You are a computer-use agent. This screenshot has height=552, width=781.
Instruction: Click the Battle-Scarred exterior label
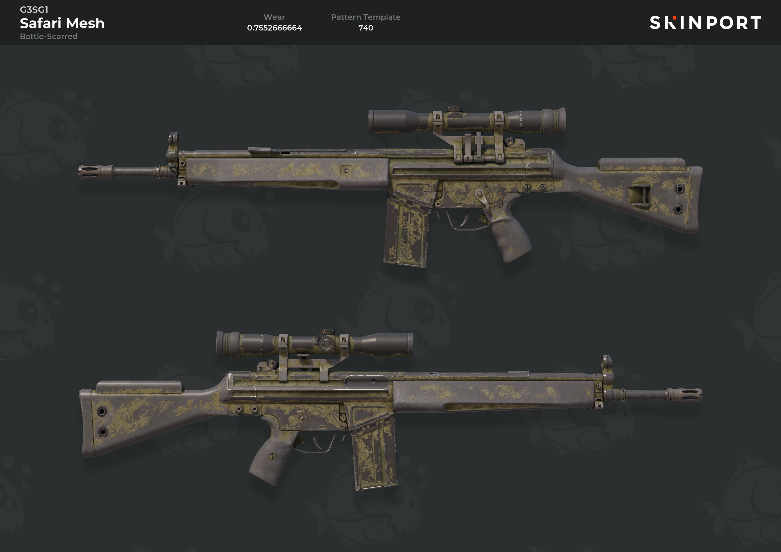(49, 36)
